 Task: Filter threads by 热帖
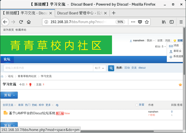click(34, 105)
